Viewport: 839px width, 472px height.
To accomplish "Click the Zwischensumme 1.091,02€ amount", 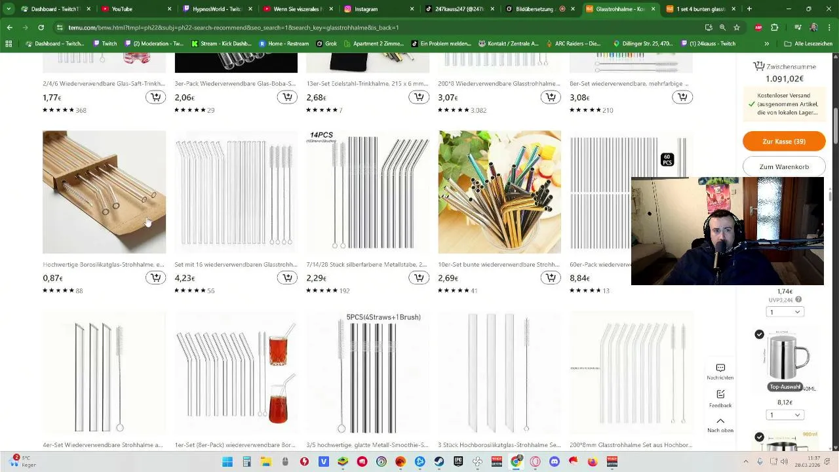I will (784, 79).
